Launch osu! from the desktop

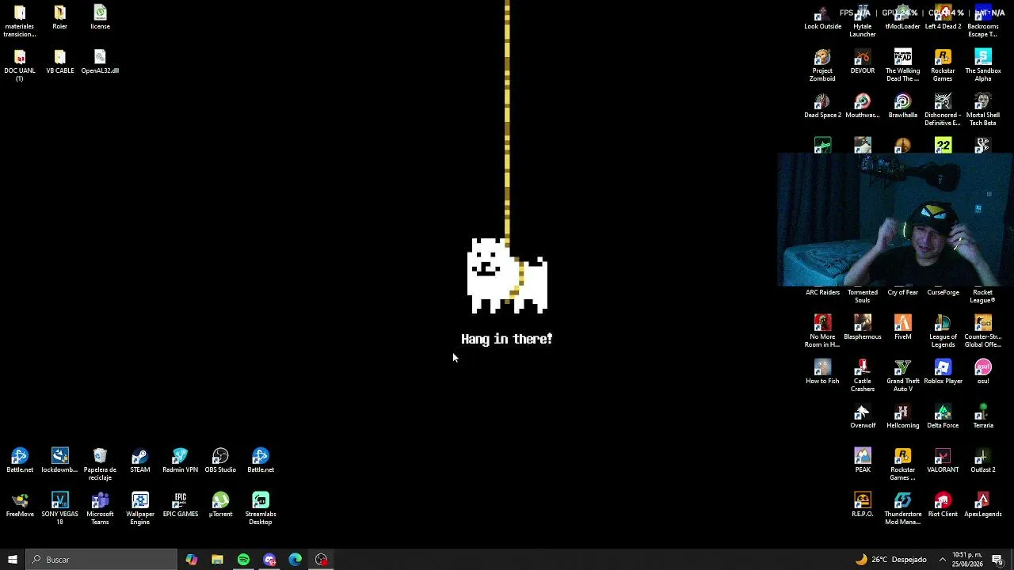[x=983, y=371]
